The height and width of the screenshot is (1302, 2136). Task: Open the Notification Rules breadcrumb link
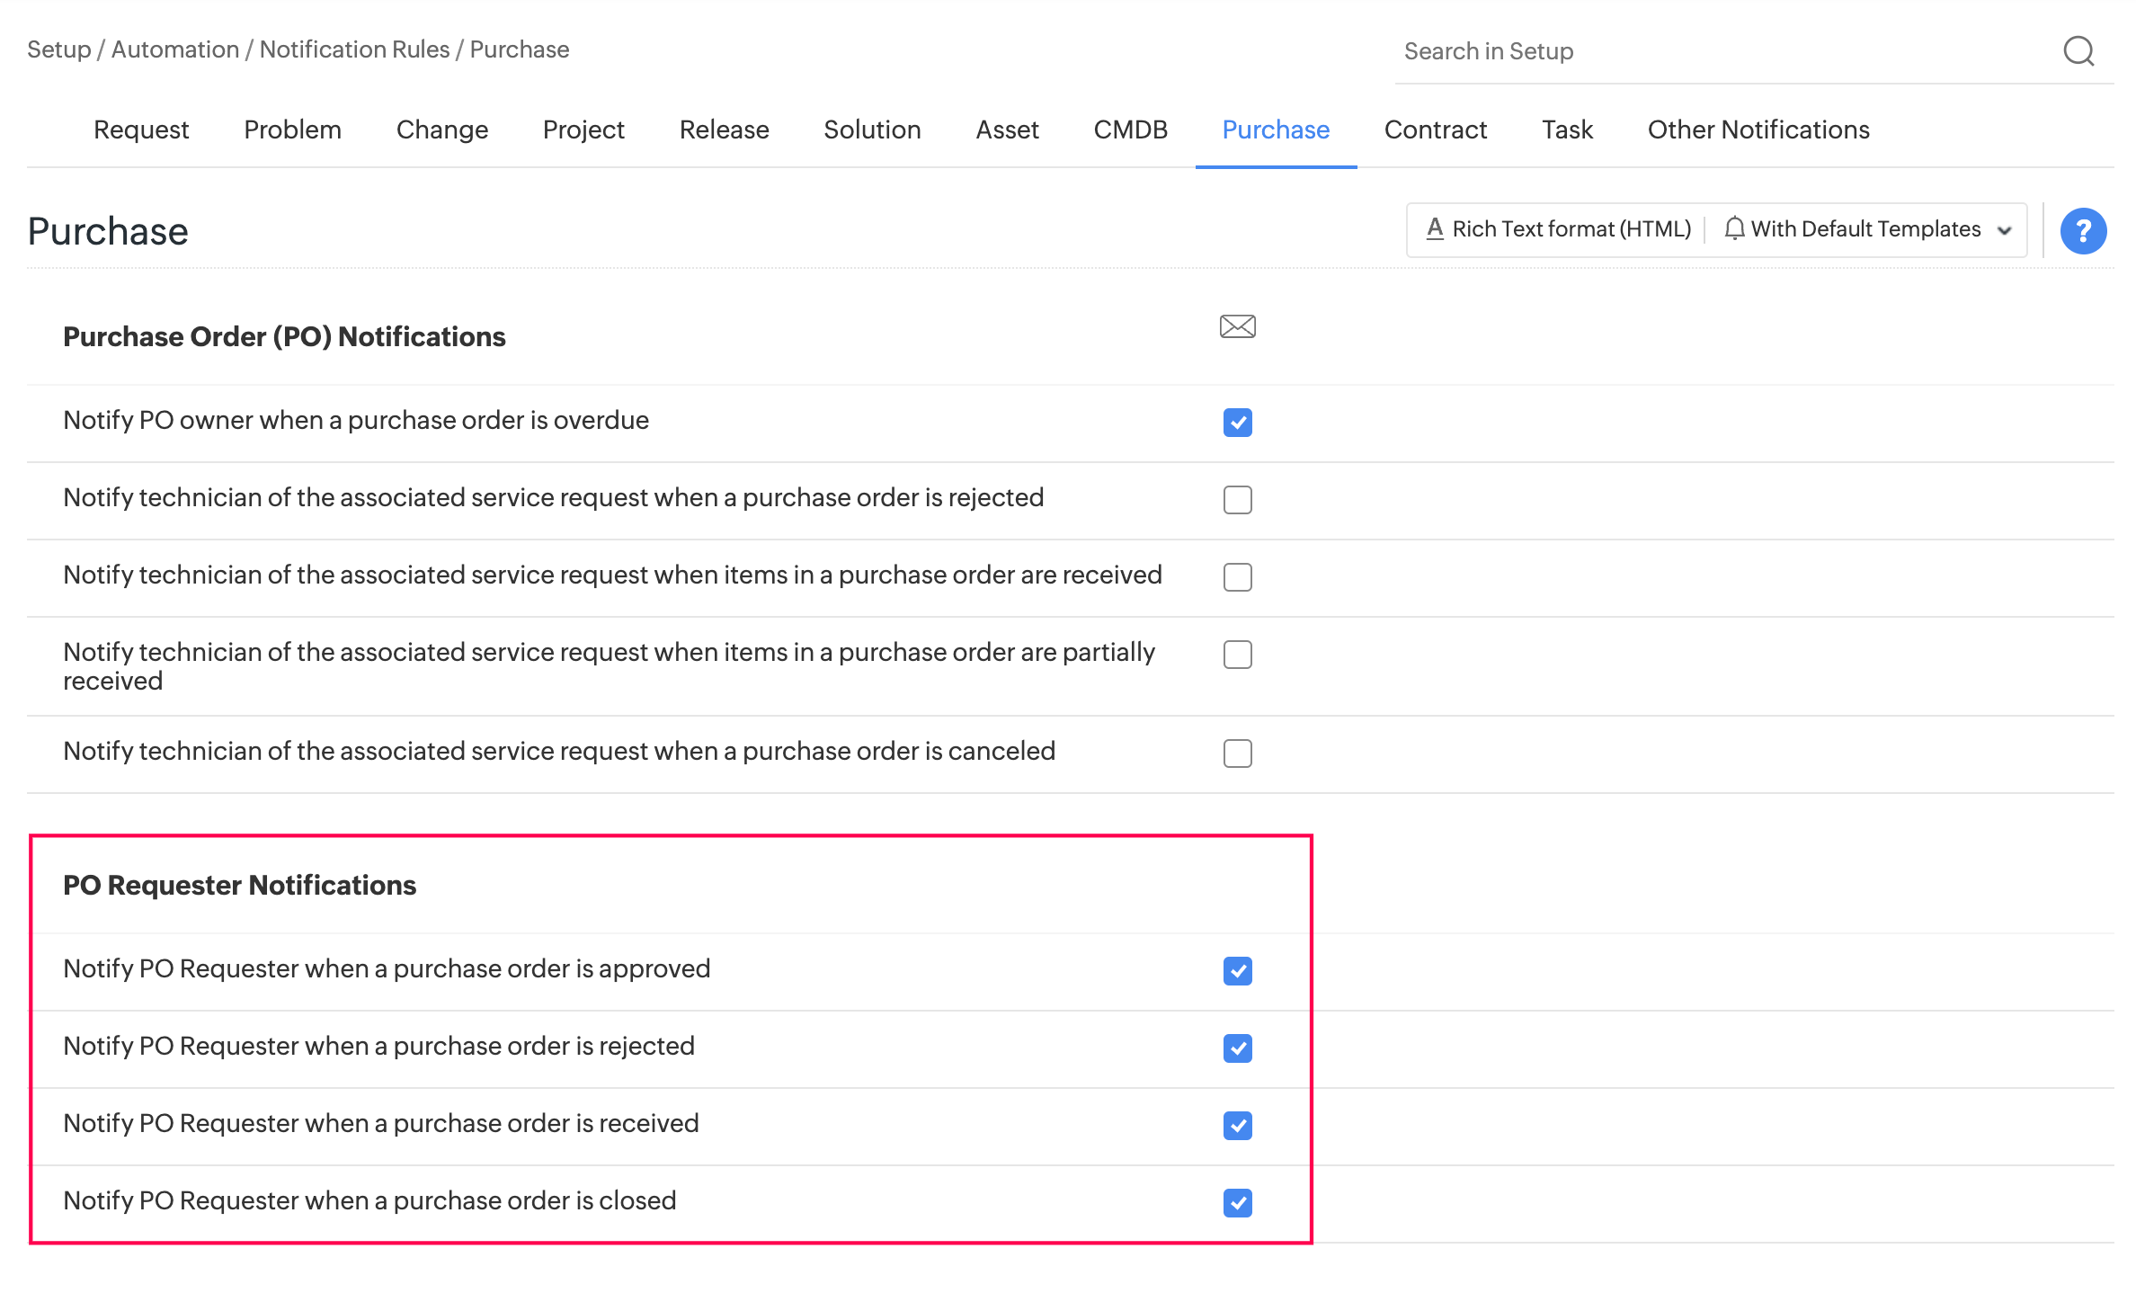pos(354,49)
